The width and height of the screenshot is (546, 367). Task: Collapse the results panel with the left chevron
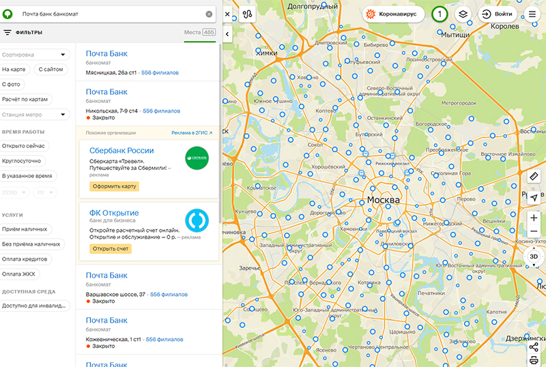(227, 34)
